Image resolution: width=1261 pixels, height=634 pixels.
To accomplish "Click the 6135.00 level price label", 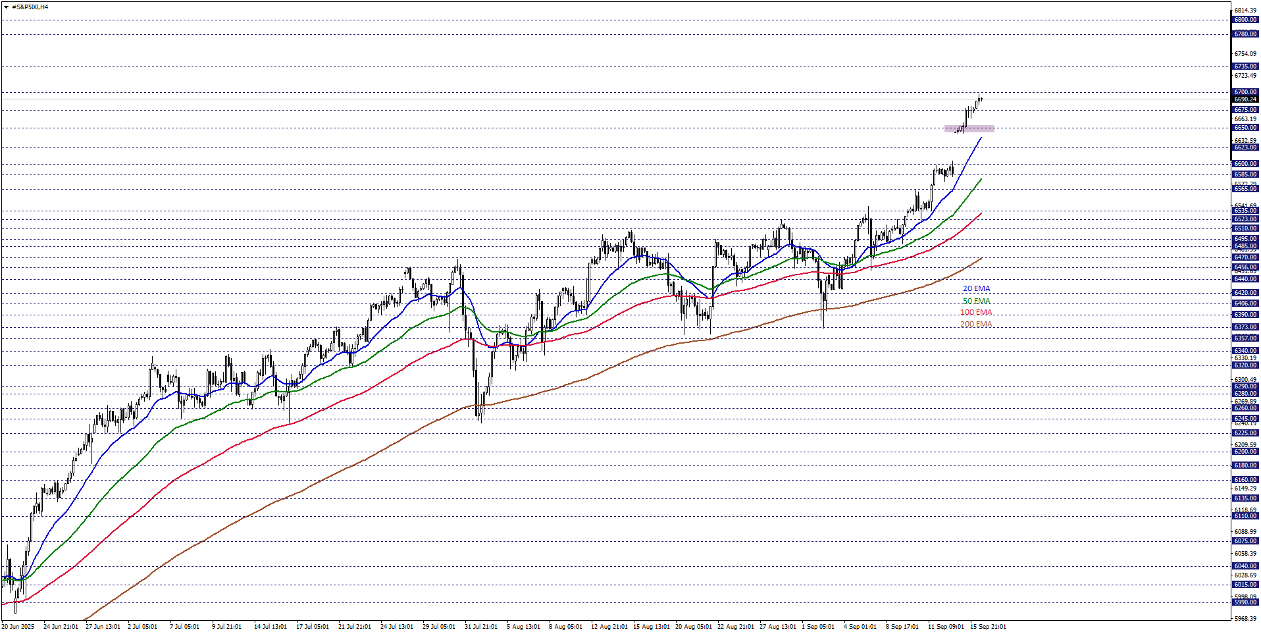I will [x=1245, y=498].
